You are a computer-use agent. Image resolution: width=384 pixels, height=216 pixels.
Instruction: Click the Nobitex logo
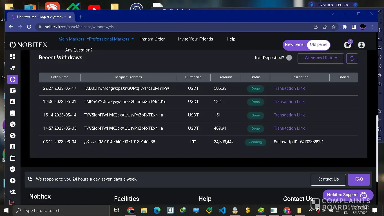click(28, 45)
